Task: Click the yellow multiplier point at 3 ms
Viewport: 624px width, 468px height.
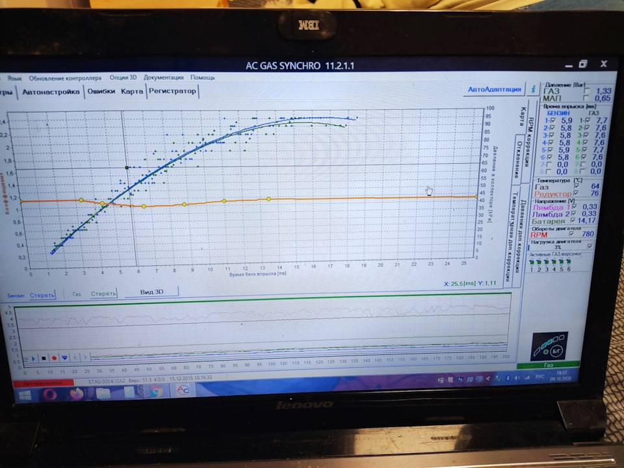Action: coord(81,200)
